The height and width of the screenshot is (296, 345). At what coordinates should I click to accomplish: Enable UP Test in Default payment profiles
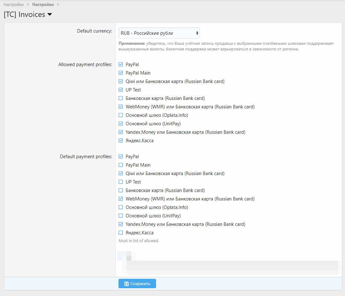pos(121,182)
